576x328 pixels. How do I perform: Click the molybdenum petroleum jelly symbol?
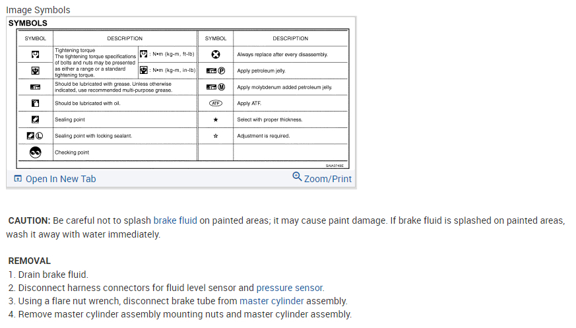point(216,87)
